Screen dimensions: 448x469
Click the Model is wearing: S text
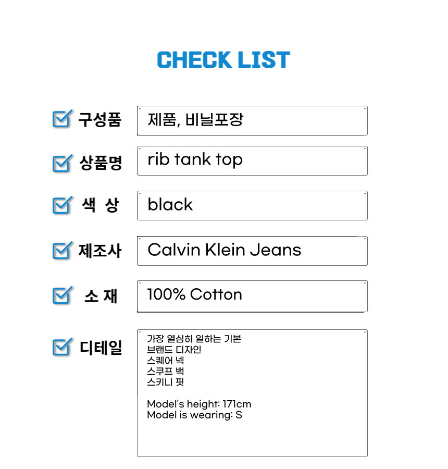coord(194,415)
